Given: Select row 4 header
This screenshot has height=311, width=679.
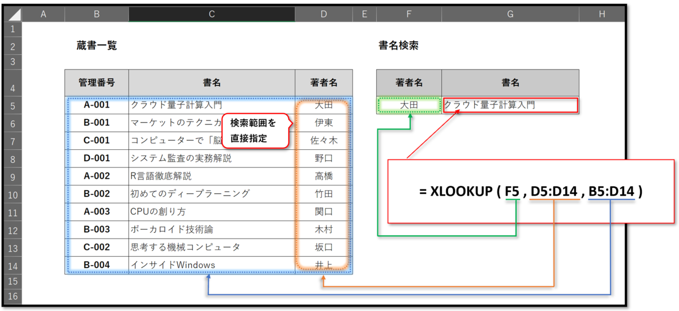Looking at the screenshot, I should tap(13, 83).
